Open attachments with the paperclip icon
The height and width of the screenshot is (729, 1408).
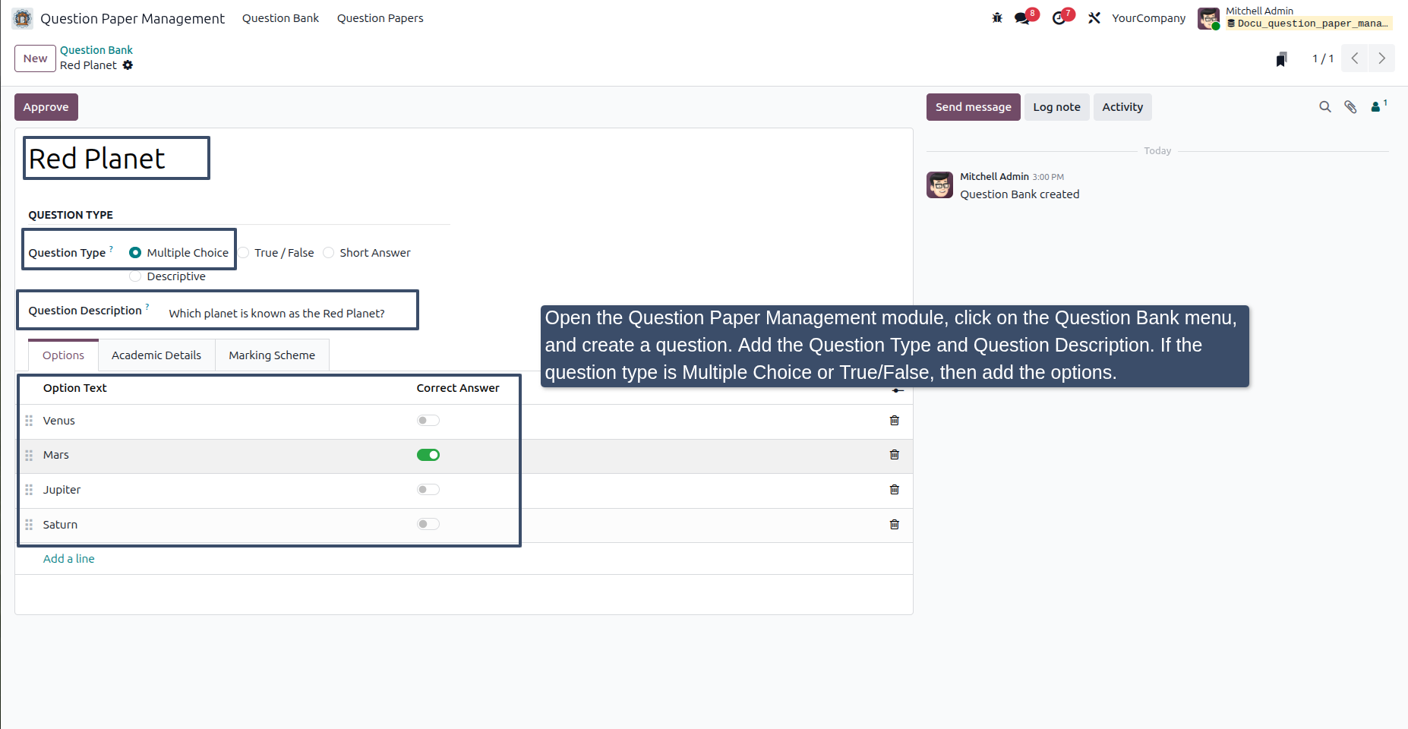pos(1350,107)
